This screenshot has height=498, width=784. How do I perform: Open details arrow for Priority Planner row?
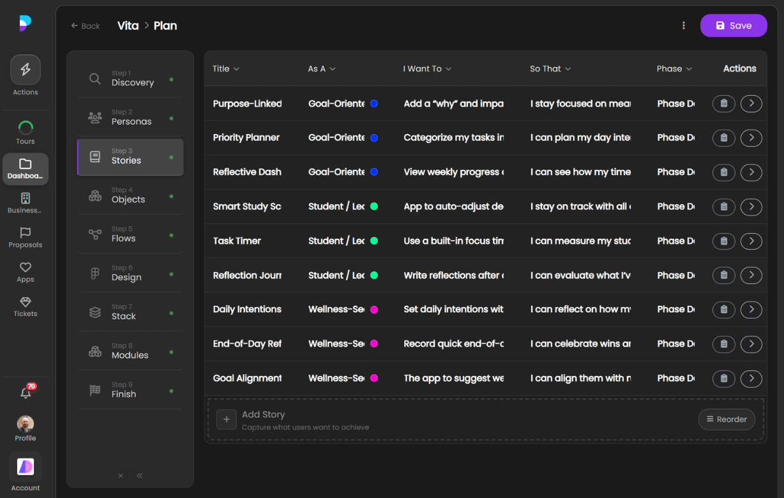coord(751,137)
